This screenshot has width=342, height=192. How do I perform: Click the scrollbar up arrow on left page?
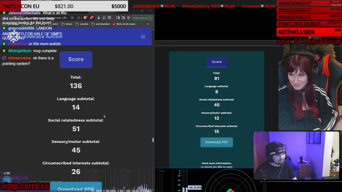click(x=153, y=29)
